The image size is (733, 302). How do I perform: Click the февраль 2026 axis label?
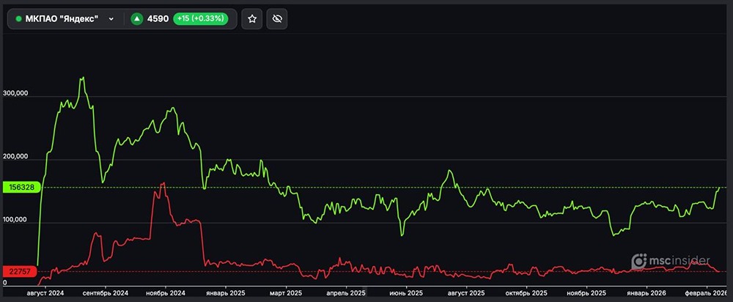[x=705, y=292]
